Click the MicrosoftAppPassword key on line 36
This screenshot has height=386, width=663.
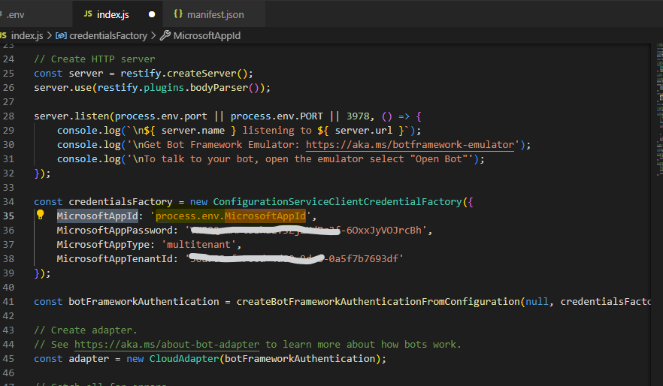pos(114,230)
